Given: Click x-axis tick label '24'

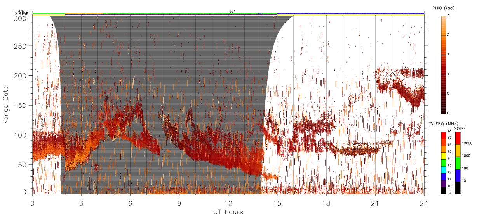Looking at the screenshot, I should pos(424,203).
